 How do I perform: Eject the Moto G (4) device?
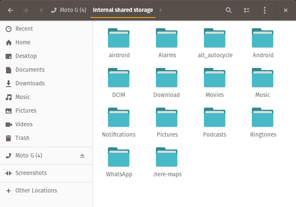(x=82, y=156)
